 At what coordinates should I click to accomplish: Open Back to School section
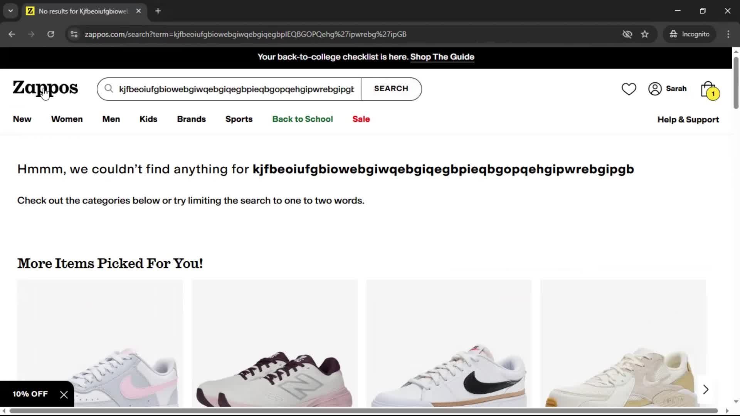[303, 119]
